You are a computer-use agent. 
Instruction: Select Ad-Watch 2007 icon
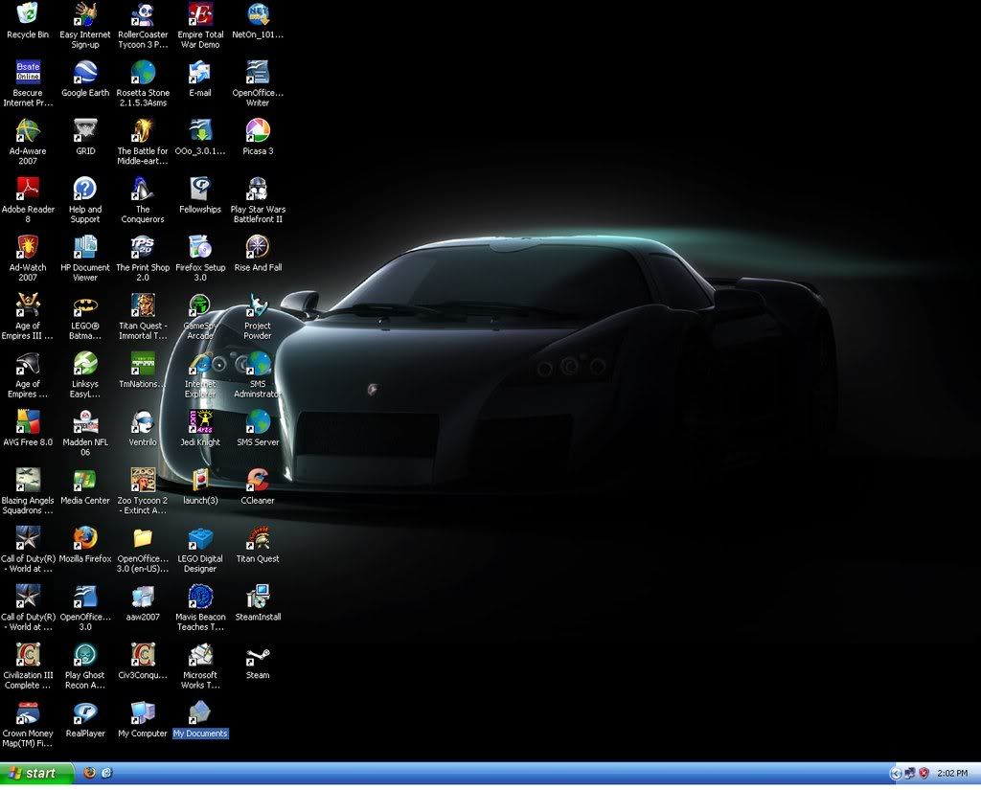[28, 247]
